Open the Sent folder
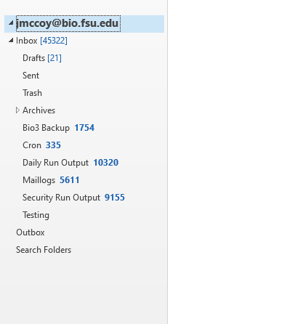This screenshot has width=295, height=324. click(x=31, y=76)
